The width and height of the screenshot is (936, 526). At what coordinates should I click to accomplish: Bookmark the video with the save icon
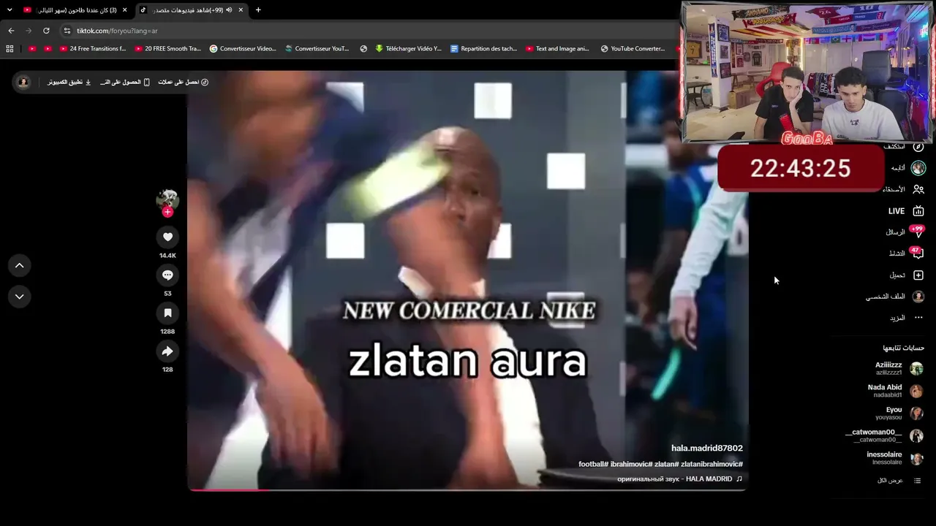[167, 313]
